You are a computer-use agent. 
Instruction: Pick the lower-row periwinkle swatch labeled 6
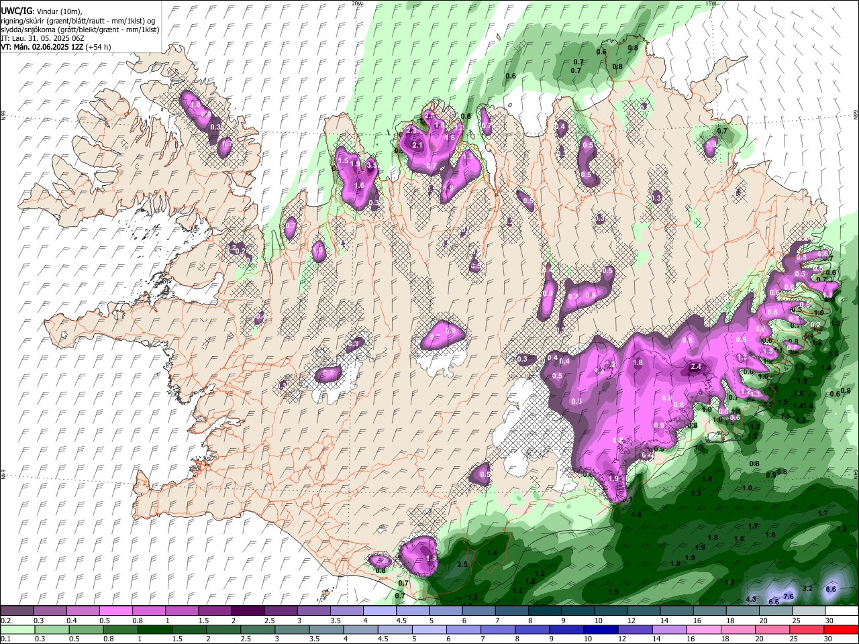pos(463,630)
